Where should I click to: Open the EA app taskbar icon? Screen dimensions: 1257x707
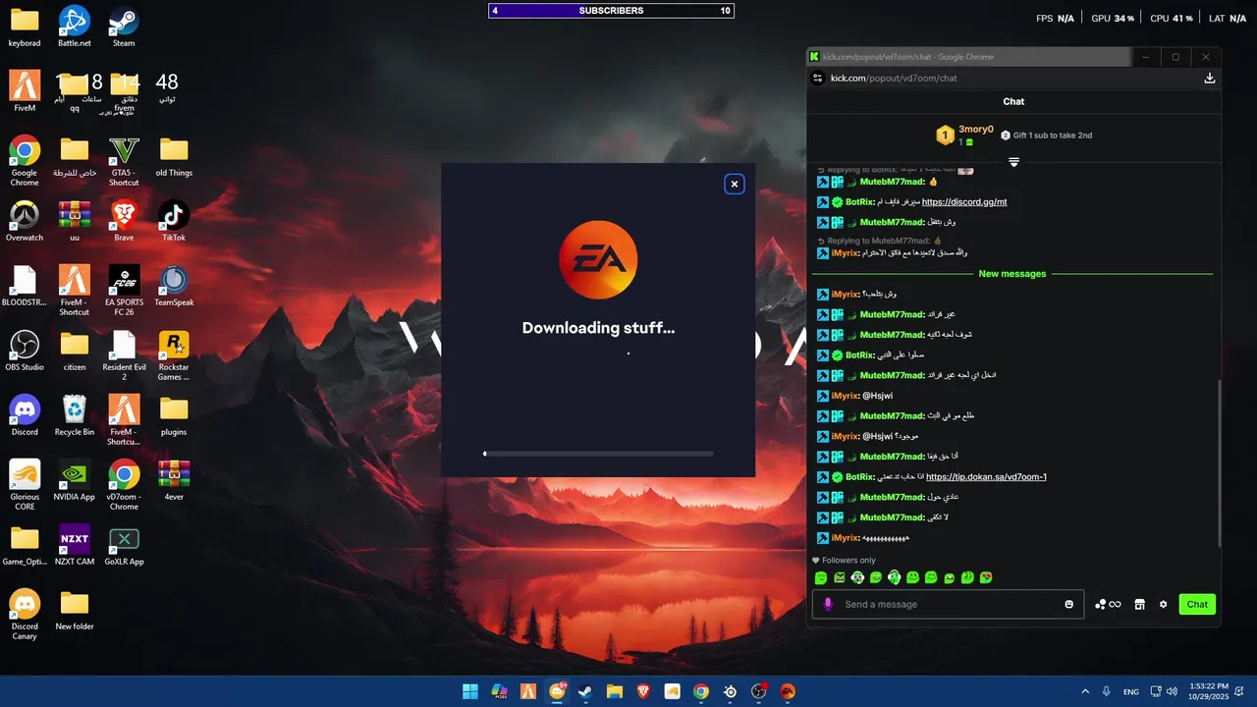tap(788, 691)
